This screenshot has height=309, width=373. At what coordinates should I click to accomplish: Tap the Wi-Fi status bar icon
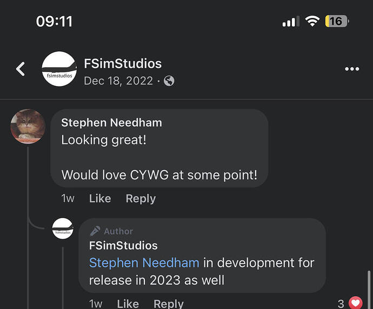click(x=312, y=21)
